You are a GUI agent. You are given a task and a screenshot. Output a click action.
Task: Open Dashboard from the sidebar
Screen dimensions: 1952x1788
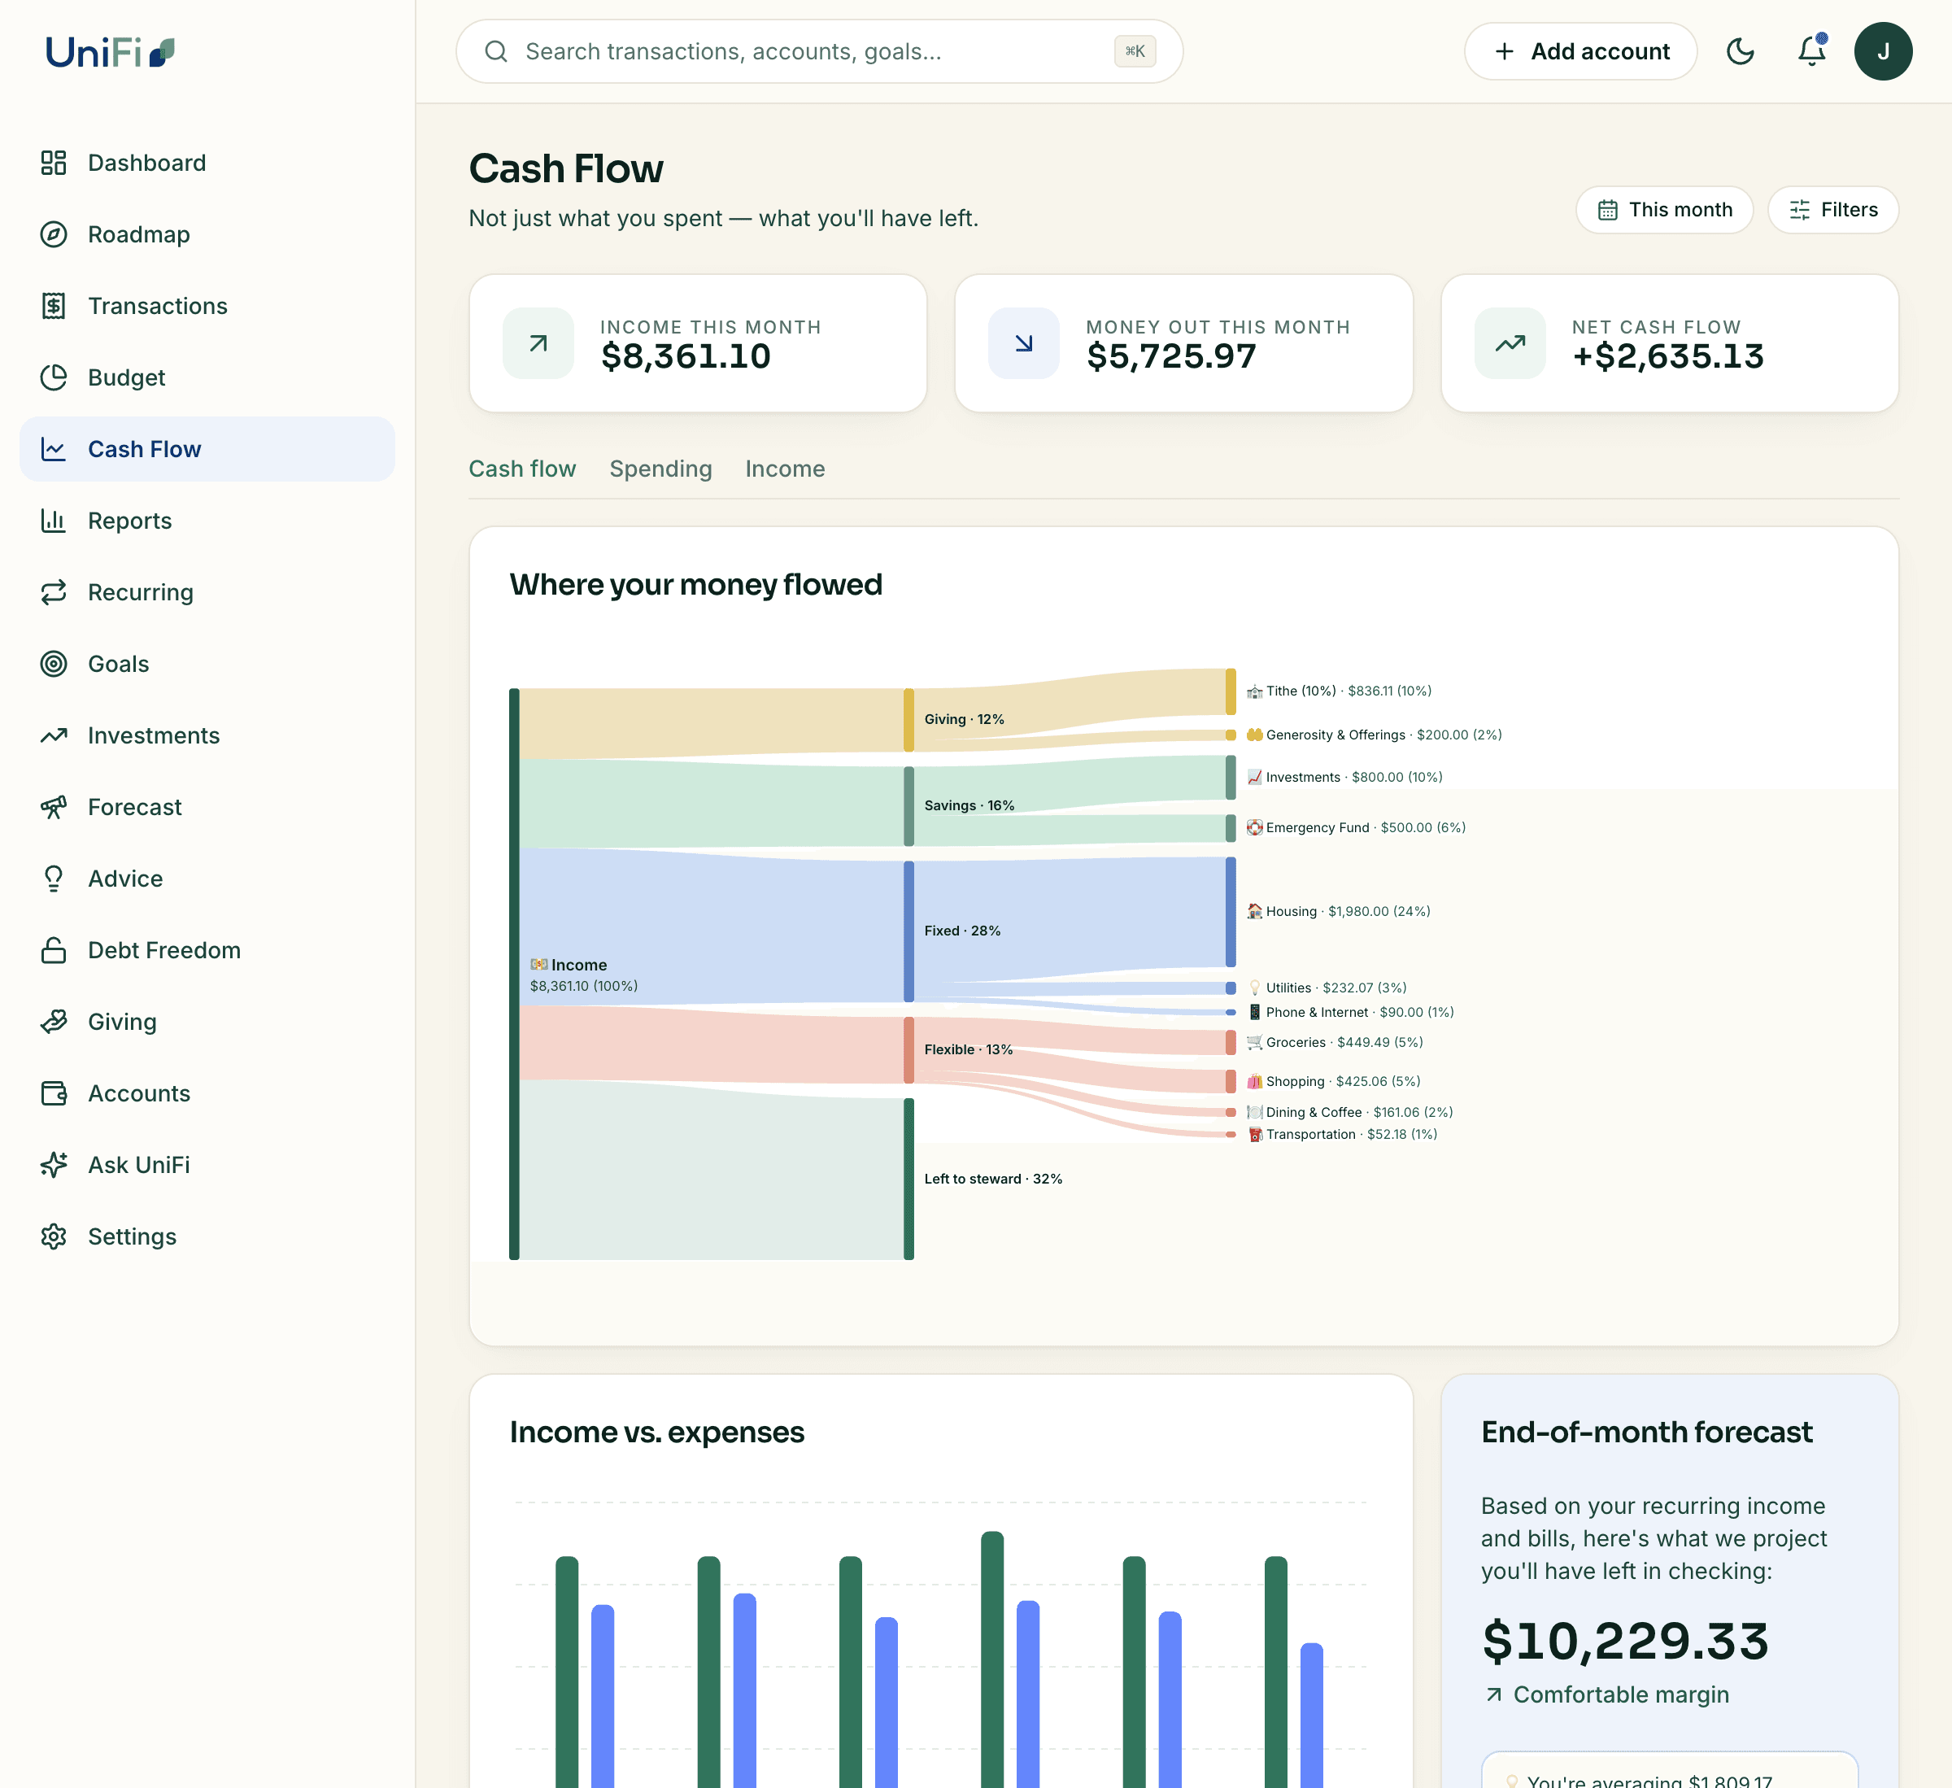(207, 163)
